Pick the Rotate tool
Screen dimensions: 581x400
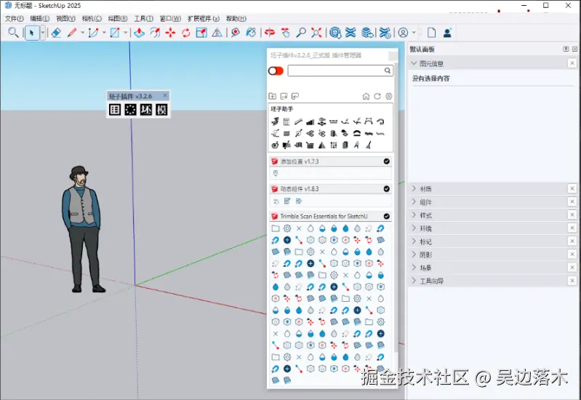click(x=186, y=33)
